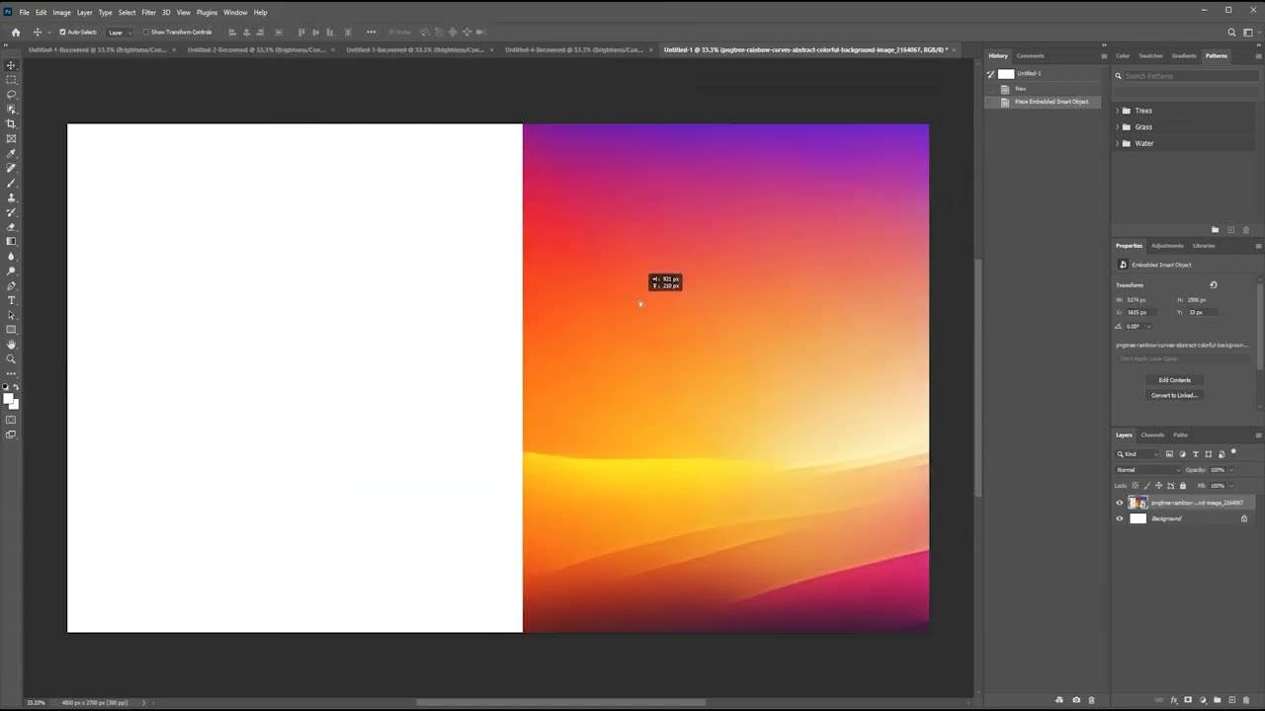Select the Move tool in the toolbox
Image resolution: width=1265 pixels, height=711 pixels.
(x=11, y=65)
